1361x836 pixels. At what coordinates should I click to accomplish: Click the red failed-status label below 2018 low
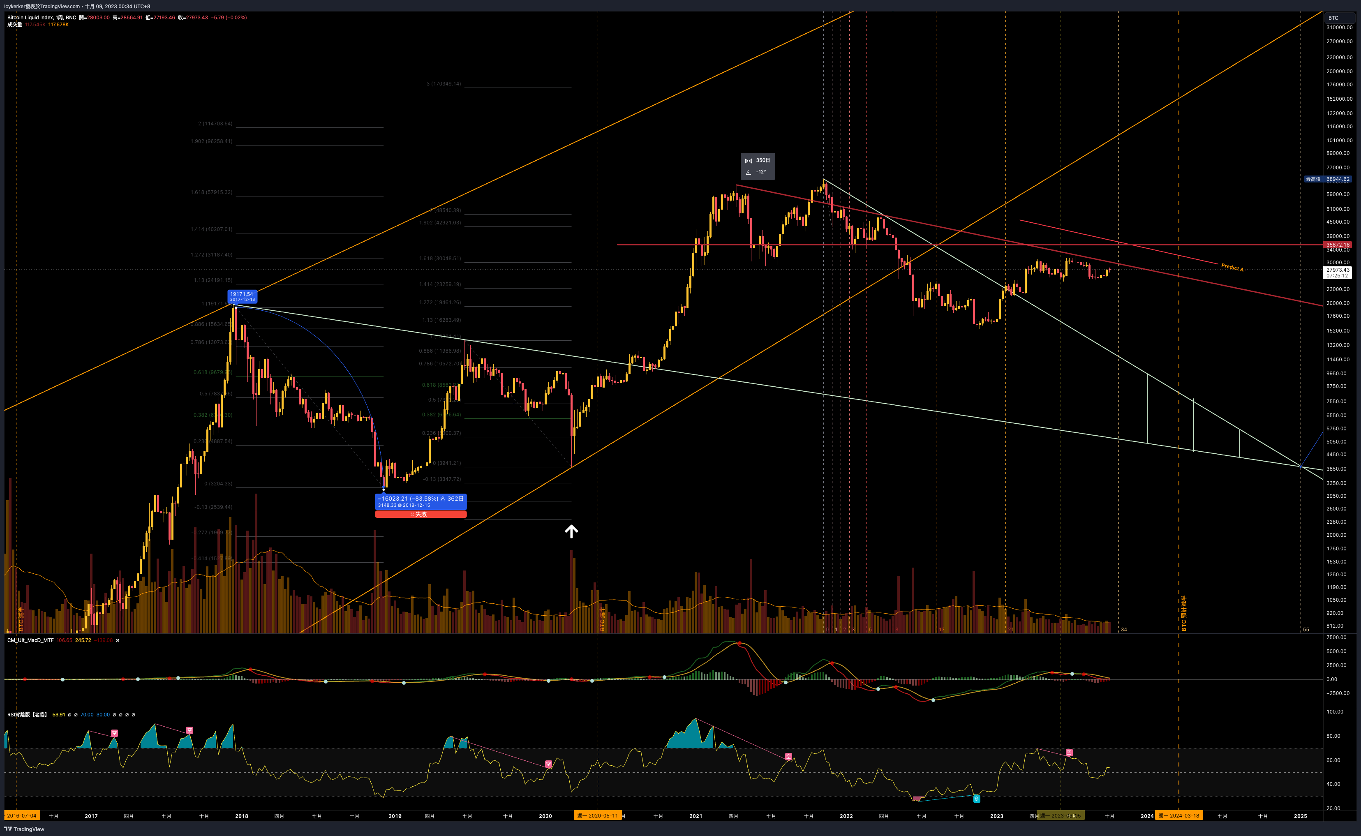421,514
